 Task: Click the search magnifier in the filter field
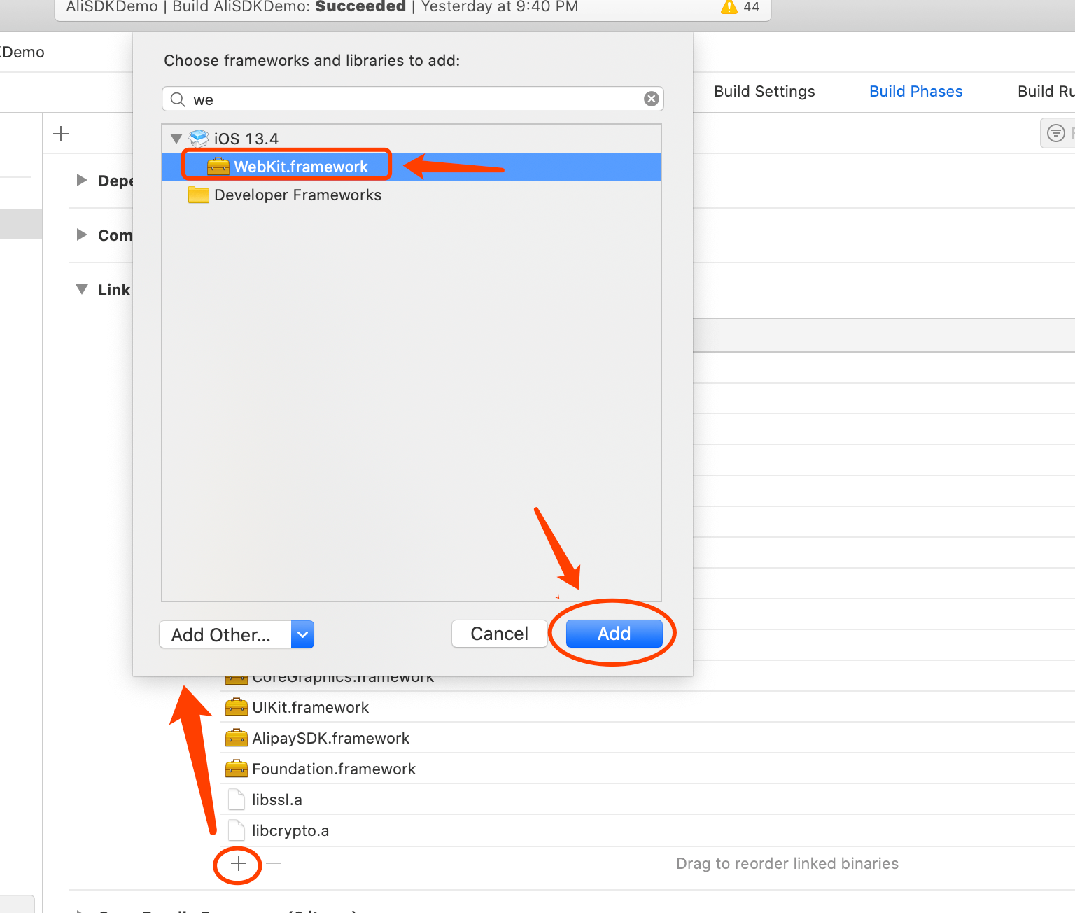point(178,99)
